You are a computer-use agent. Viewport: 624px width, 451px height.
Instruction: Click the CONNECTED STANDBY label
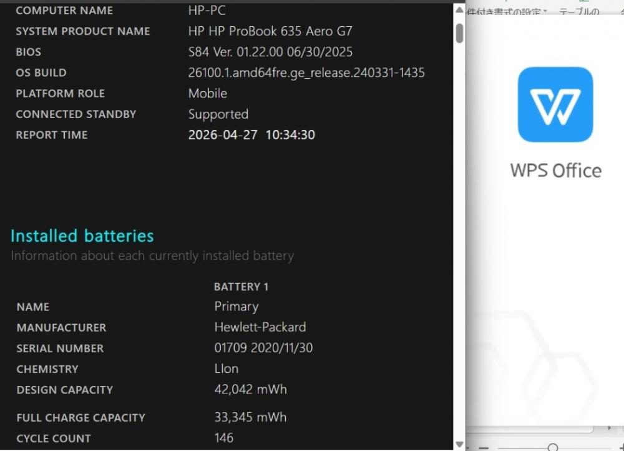(76, 114)
